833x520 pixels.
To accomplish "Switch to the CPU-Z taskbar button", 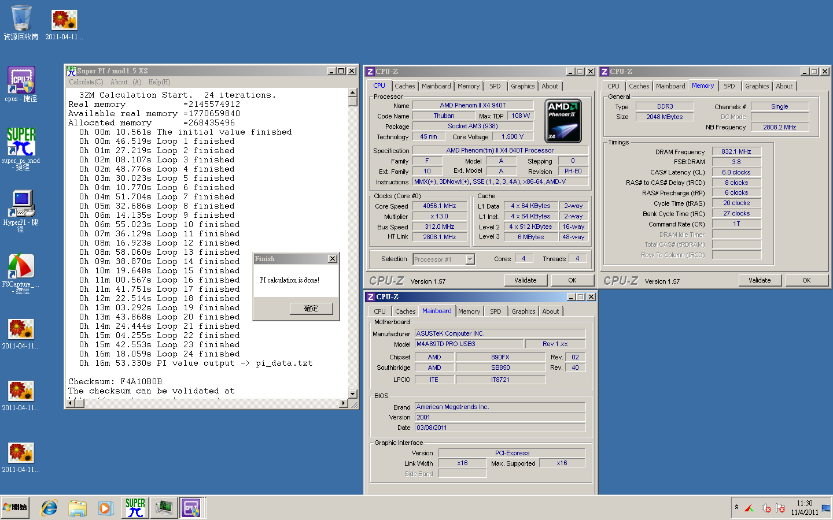I will (x=191, y=508).
